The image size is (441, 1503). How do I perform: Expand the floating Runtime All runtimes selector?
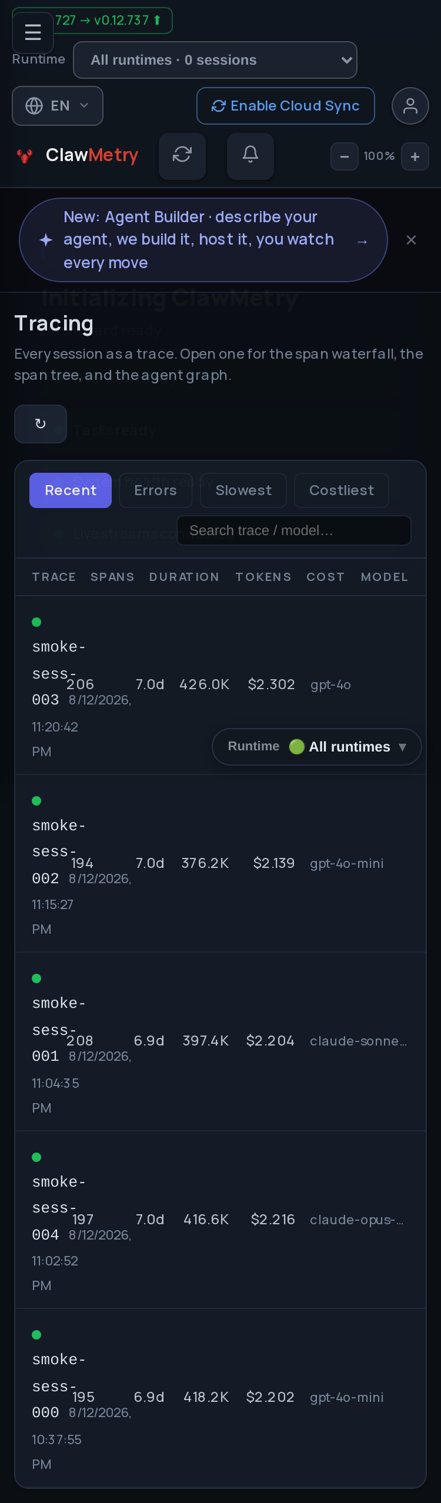[317, 747]
